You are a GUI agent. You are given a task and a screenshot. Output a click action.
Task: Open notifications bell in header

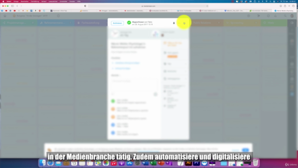tap(275, 16)
